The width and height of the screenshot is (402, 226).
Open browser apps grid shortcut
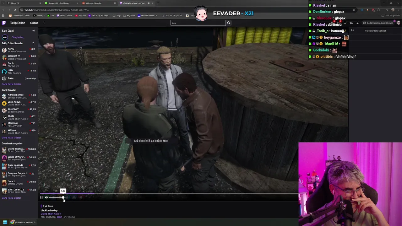3,16
